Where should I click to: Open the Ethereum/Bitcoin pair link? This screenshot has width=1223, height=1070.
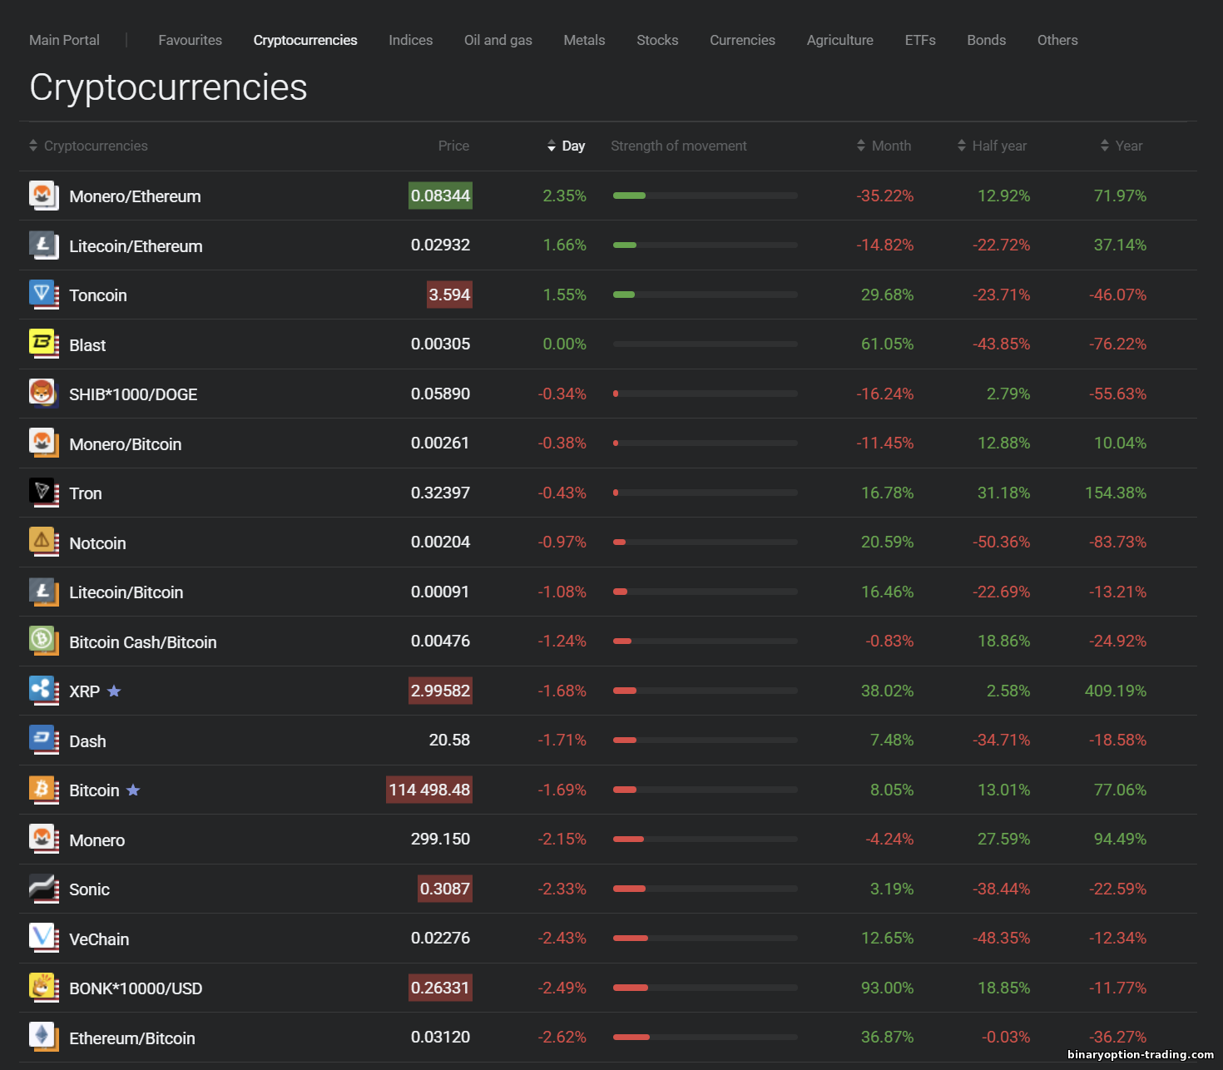131,1038
